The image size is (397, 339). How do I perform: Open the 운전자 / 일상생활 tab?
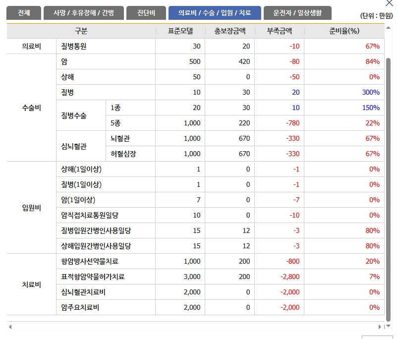pos(297,13)
